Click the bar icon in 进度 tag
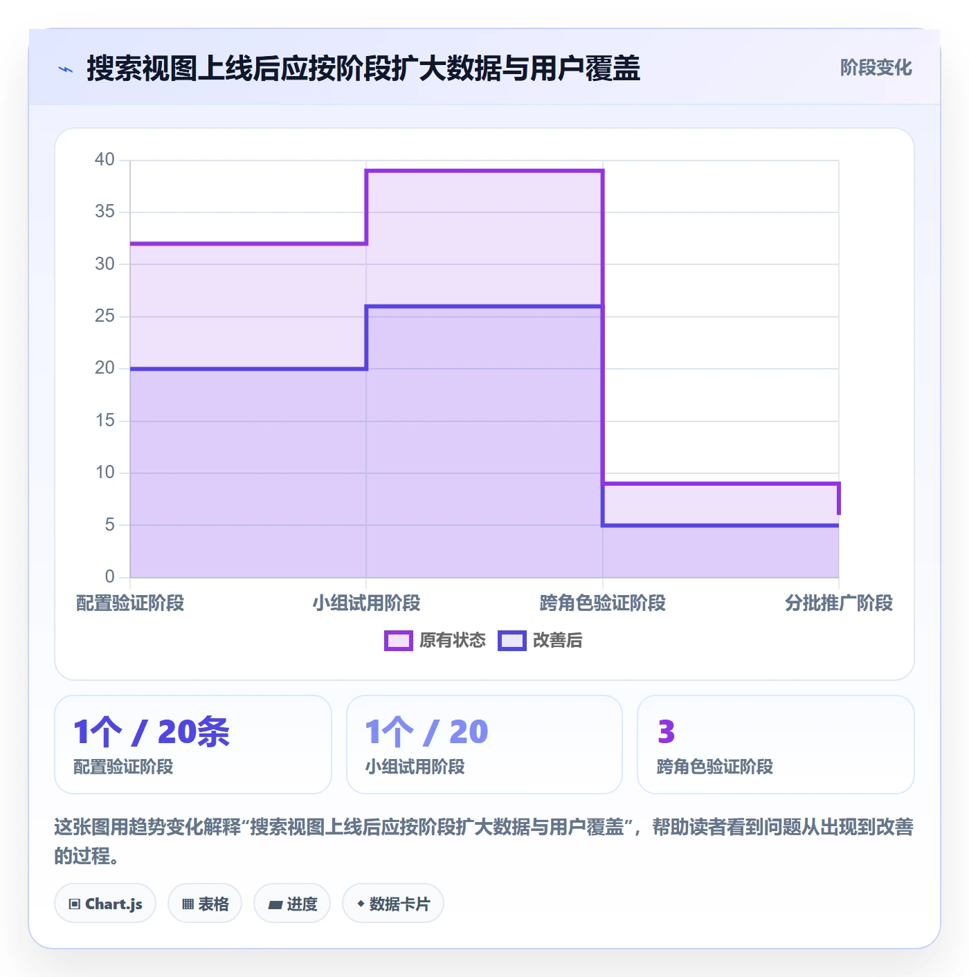This screenshot has height=977, width=969. point(275,905)
